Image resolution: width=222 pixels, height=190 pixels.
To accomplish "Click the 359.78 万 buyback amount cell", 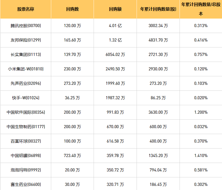I will 115,156.
